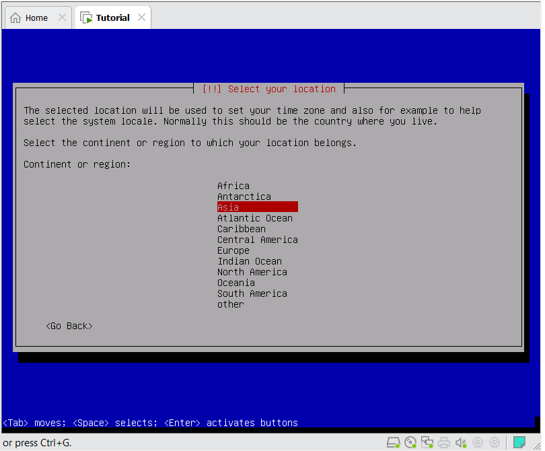Click the 'or press Ctrl+G.' status text
Screen dimensions: 545x451
(x=37, y=443)
